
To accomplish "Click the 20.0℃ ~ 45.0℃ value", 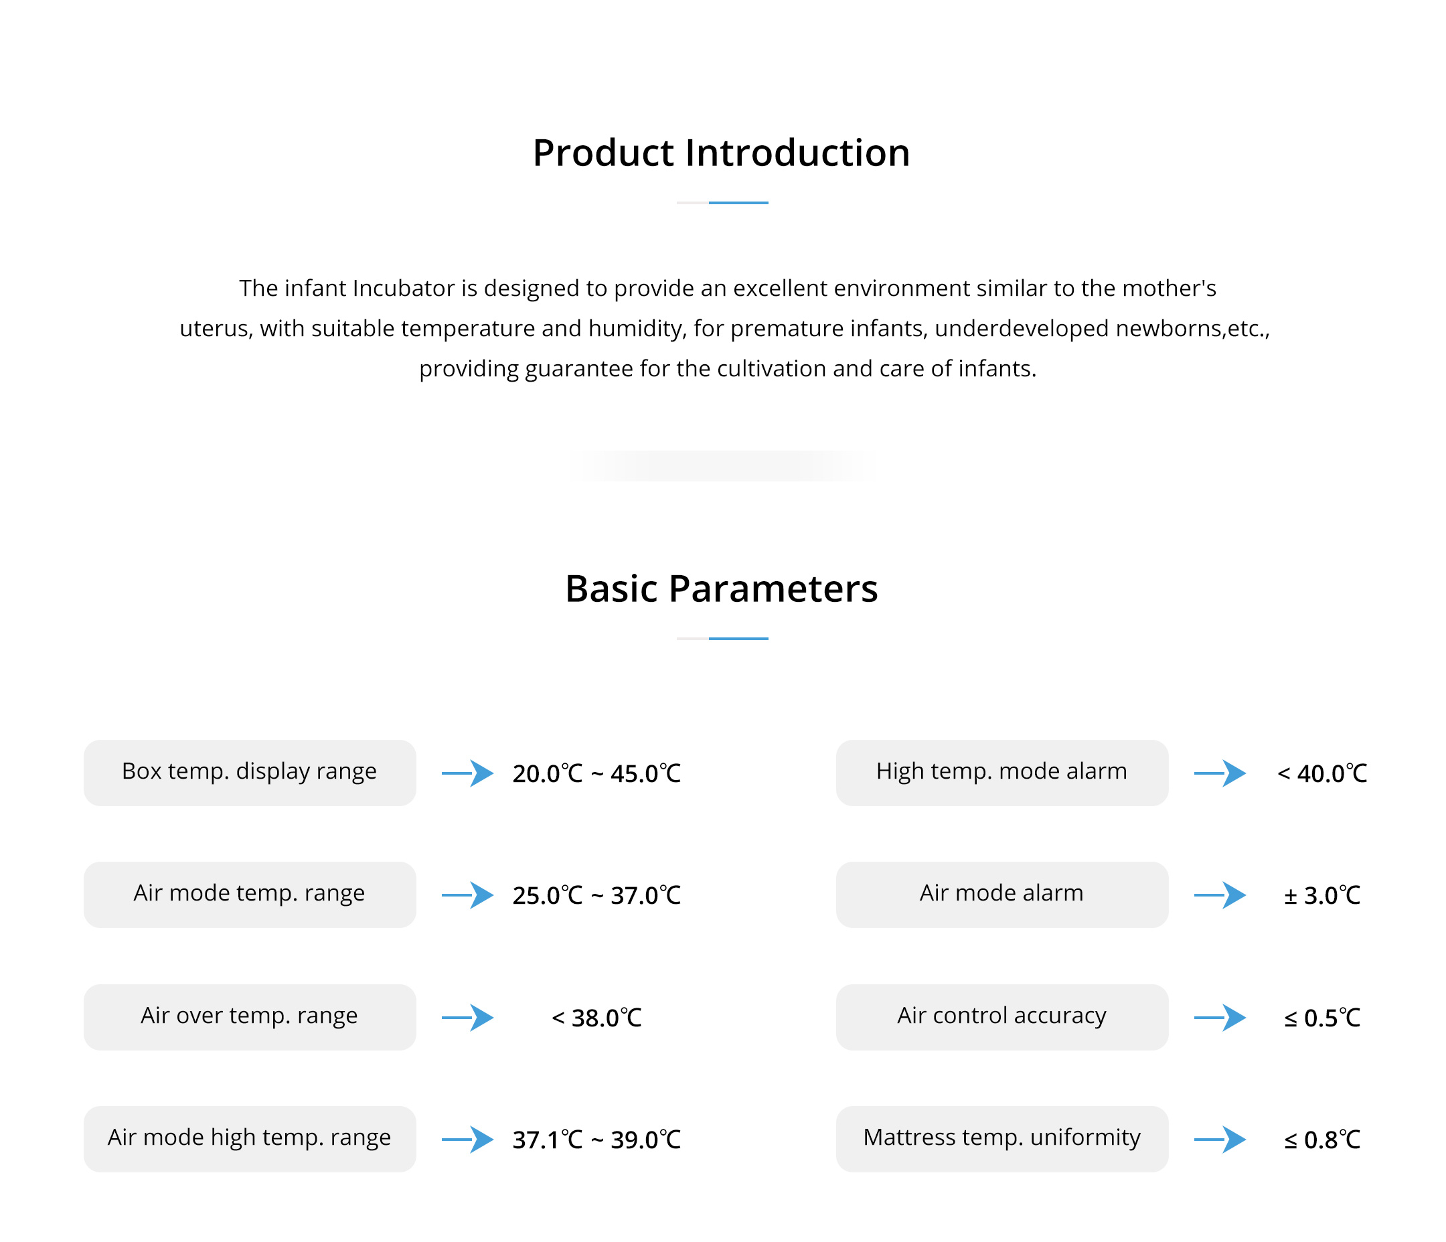I will click(596, 773).
